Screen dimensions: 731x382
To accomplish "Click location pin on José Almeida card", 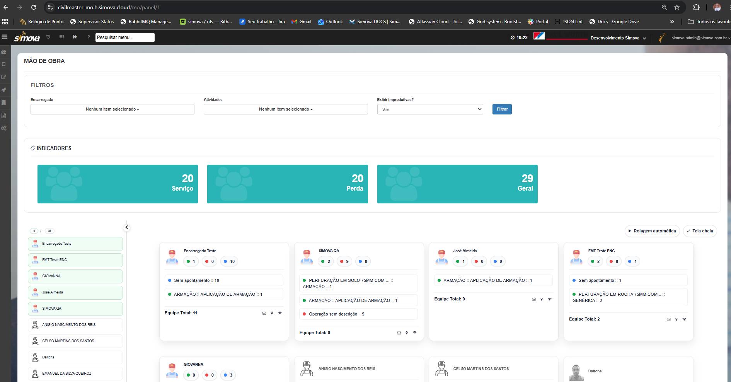I will 542,299.
